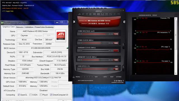Toggle the PhysX checkbox in GPU-Z
The image size is (179, 101).
(x=41, y=95)
